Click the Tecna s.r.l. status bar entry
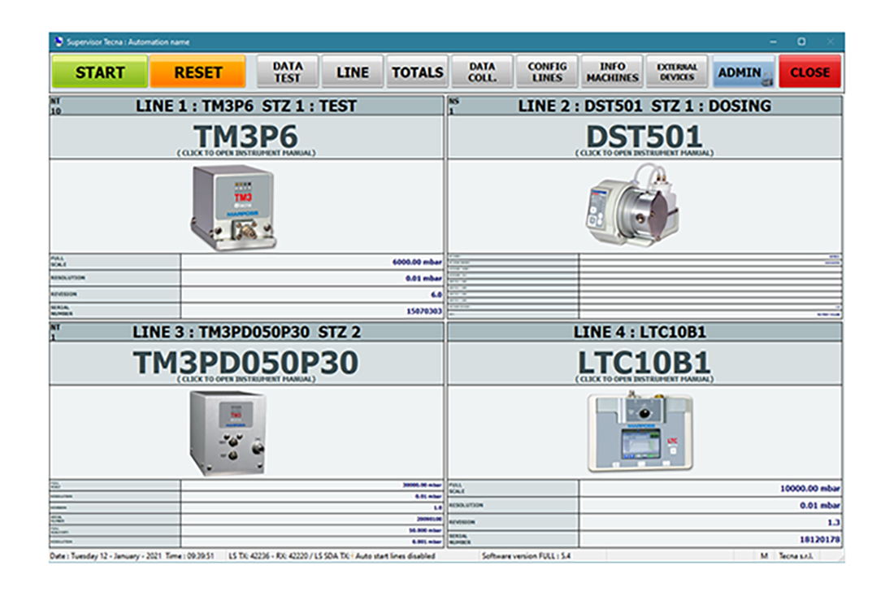894x596 pixels. 796,556
